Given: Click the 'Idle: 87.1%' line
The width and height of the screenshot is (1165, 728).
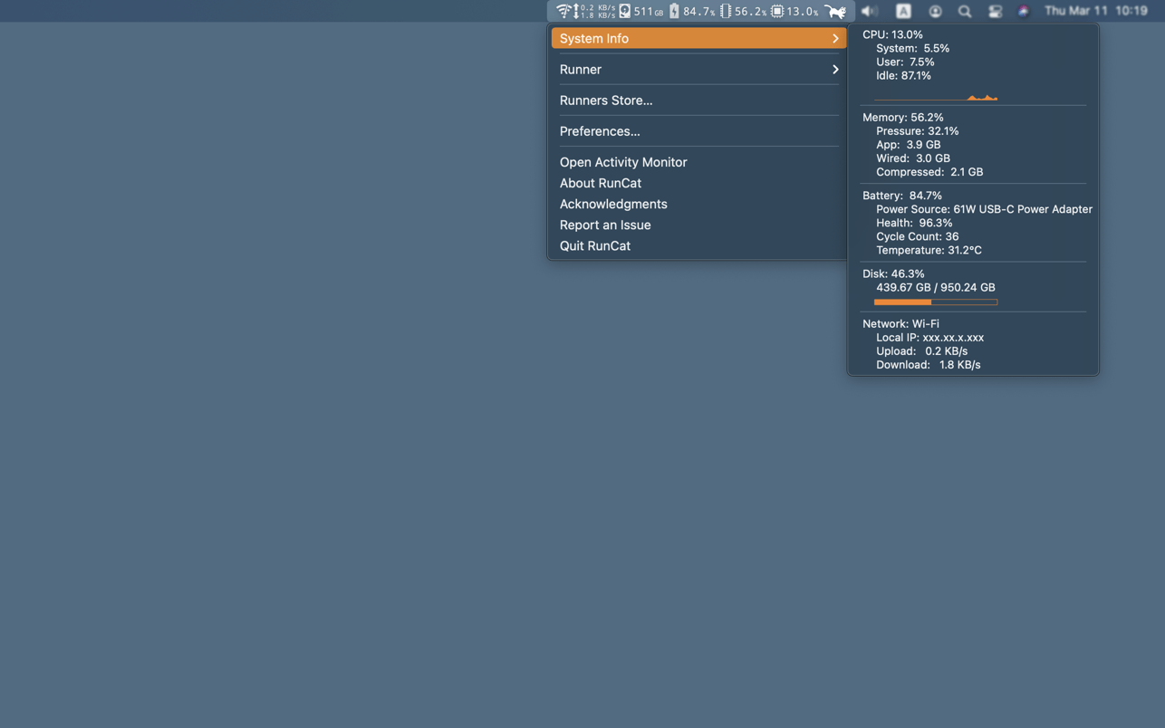Looking at the screenshot, I should (x=903, y=75).
